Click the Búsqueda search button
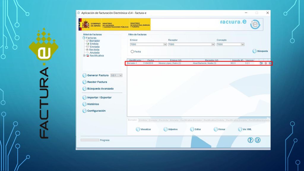This screenshot has height=171, width=304. (x=260, y=51)
